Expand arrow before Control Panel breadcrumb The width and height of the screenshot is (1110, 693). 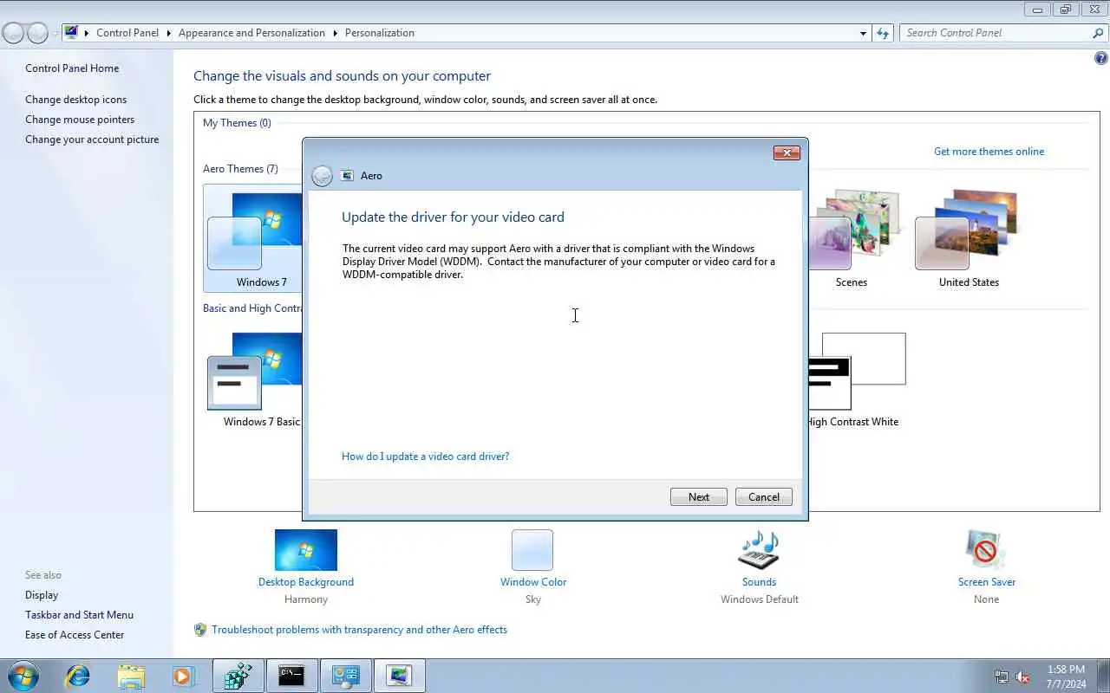tap(87, 33)
